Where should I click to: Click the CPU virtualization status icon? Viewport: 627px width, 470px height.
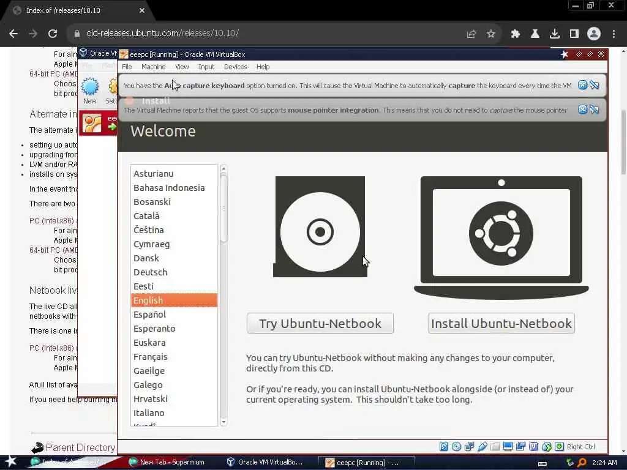pos(533,446)
